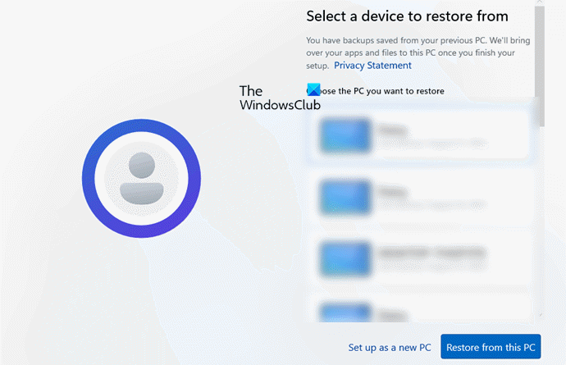Open the Privacy Statement link

coord(372,66)
